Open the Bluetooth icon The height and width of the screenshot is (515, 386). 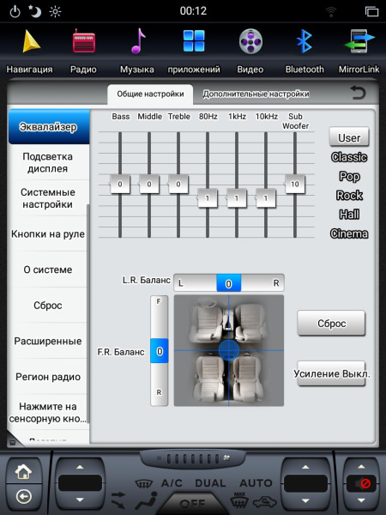coord(305,41)
